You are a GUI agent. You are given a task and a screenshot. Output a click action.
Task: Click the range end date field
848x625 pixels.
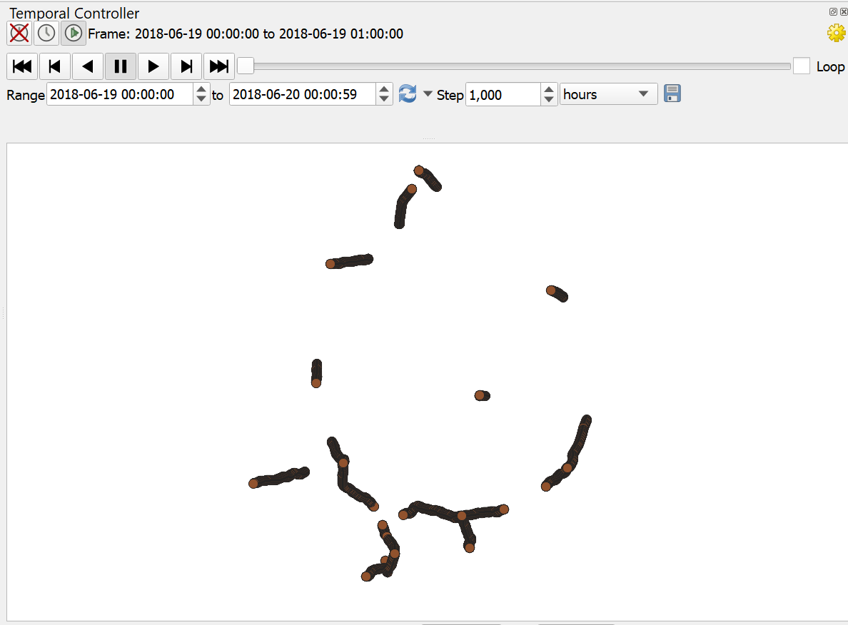click(303, 95)
